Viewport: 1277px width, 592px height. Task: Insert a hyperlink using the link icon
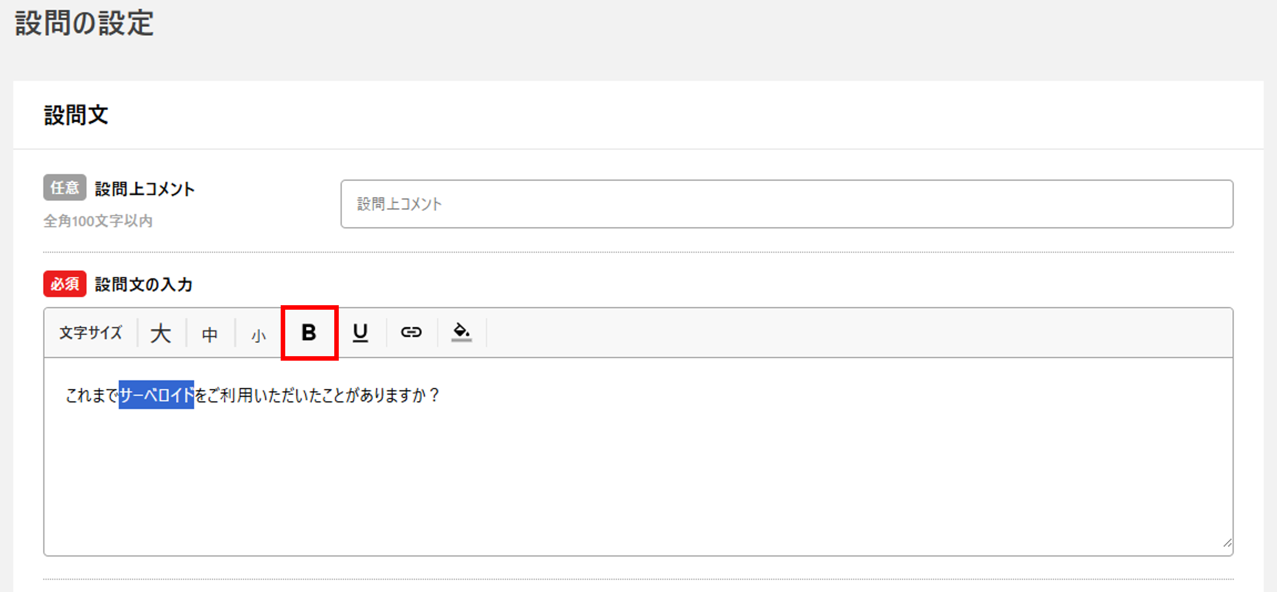point(411,332)
